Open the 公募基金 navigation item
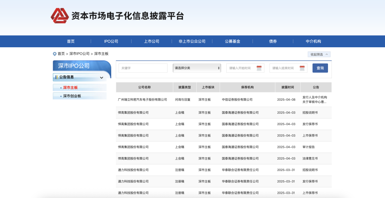 pos(232,41)
